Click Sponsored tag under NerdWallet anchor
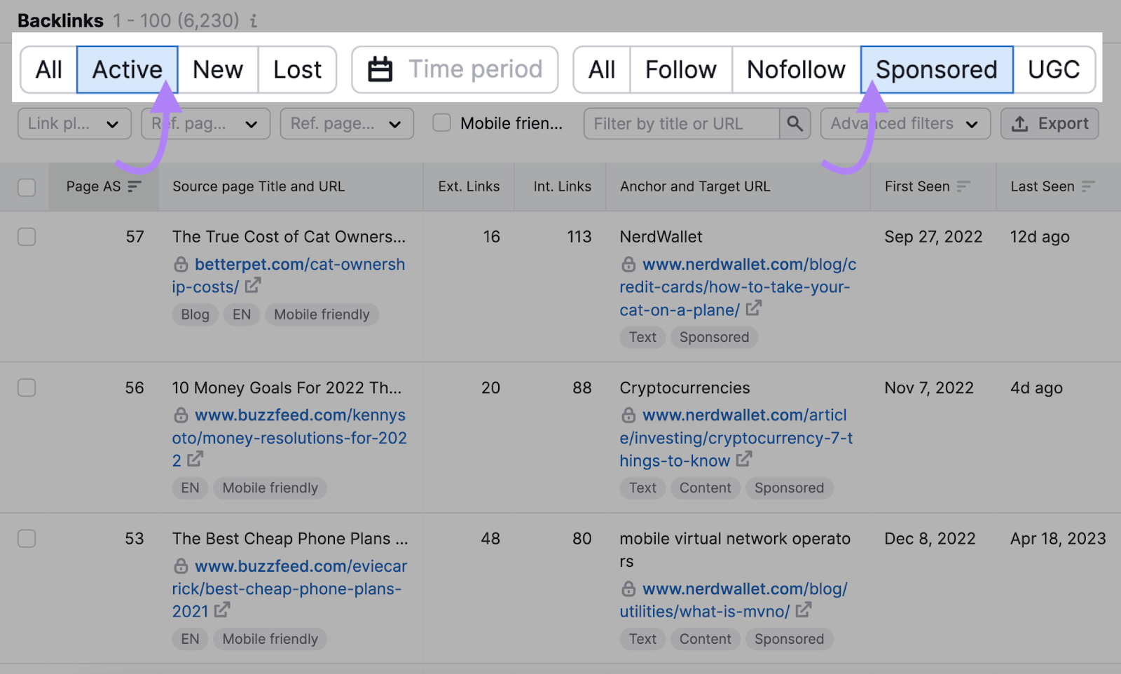The width and height of the screenshot is (1121, 674). (714, 337)
